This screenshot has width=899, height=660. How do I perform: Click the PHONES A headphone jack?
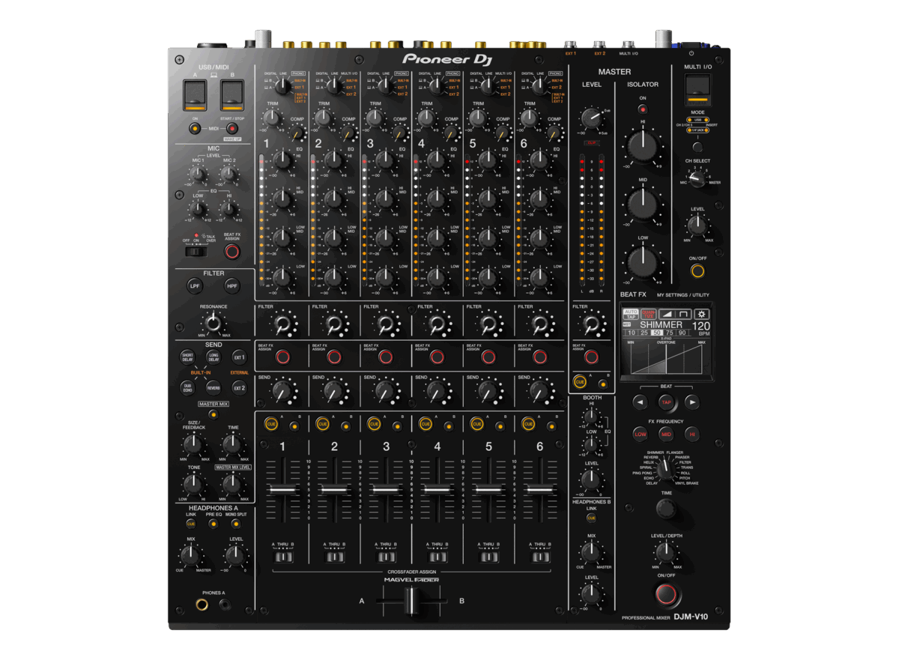coord(203,605)
